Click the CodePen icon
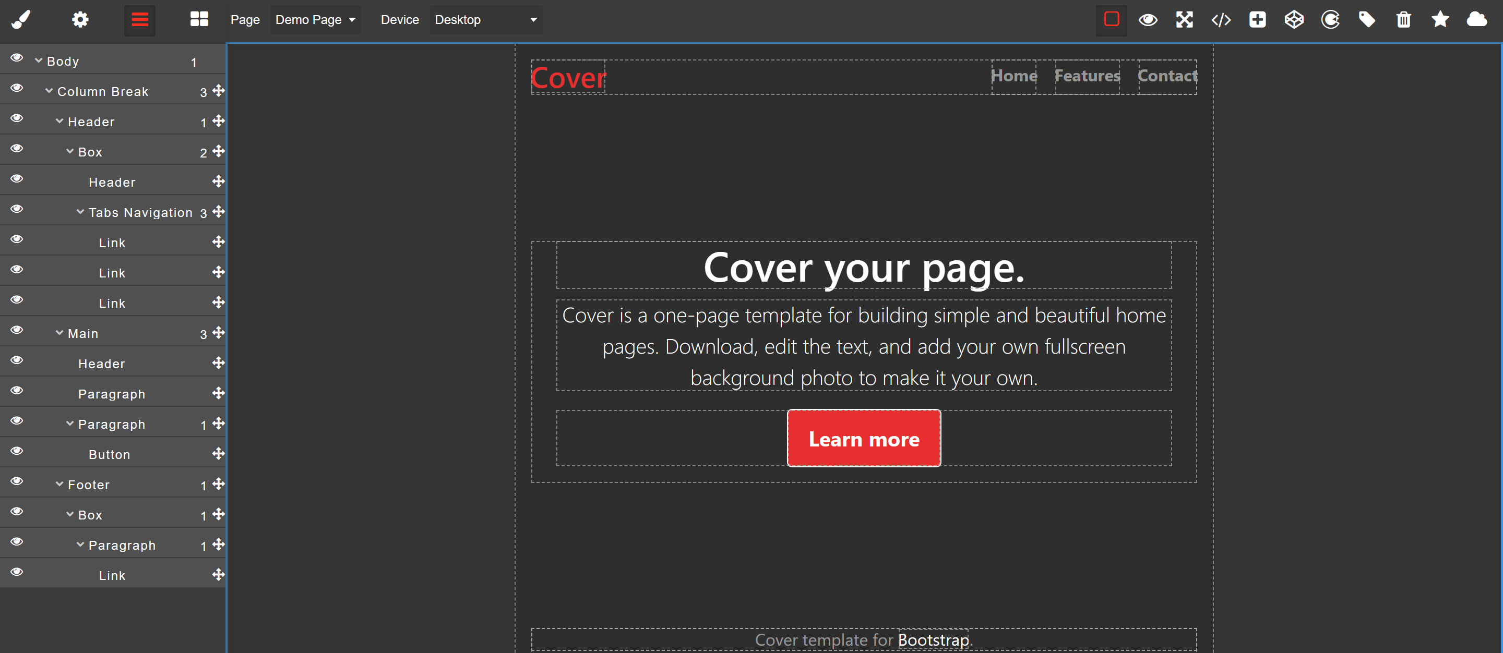 coord(1294,20)
